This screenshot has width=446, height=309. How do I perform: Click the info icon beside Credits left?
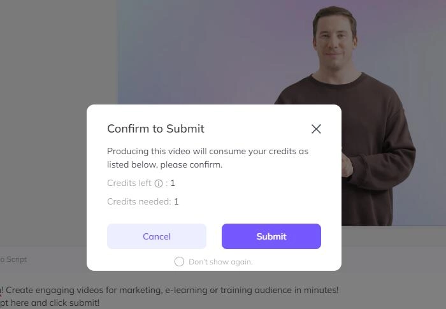(x=159, y=183)
